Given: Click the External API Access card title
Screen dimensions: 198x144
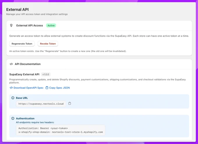Looking at the screenshot, I should [30, 26].
